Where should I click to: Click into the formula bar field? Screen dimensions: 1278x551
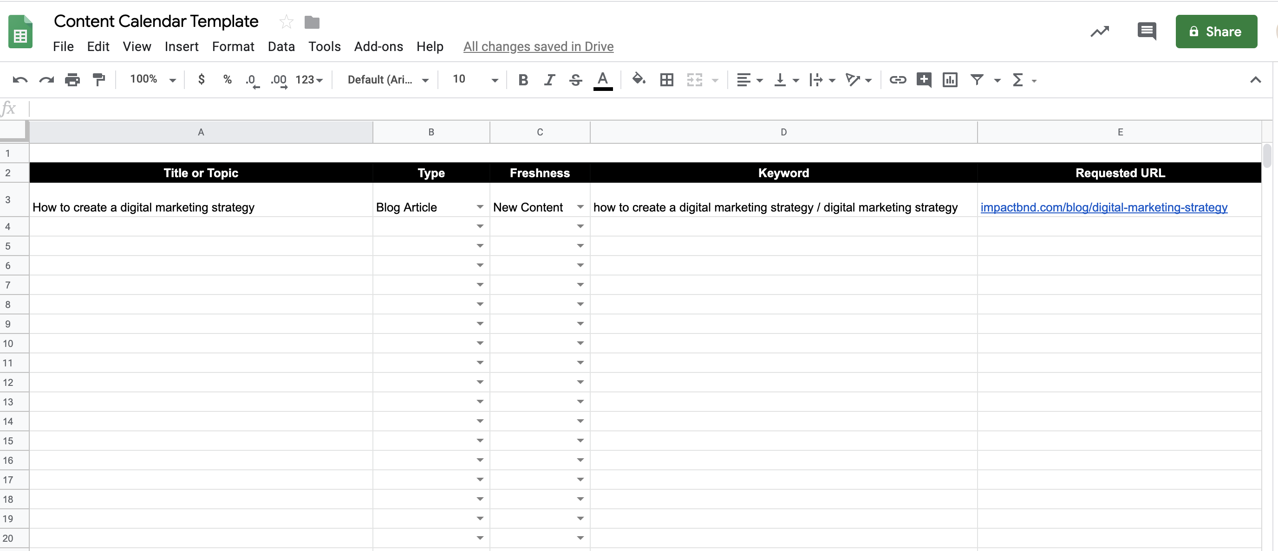click(x=650, y=109)
